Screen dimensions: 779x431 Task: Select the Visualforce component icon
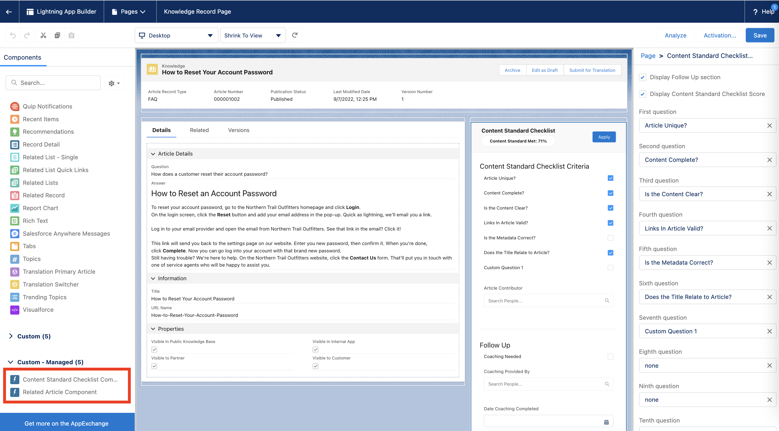[x=14, y=309]
